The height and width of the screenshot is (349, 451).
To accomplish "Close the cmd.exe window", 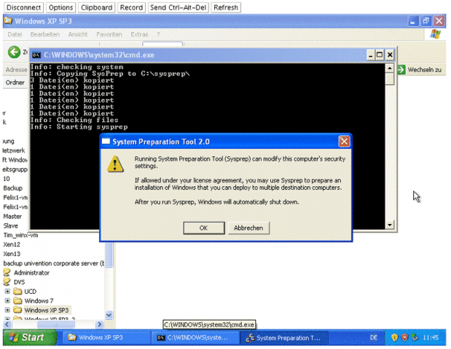I will click(390, 55).
